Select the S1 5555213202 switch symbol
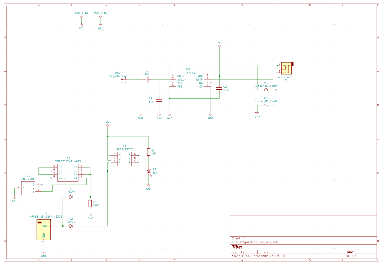 pos(124,159)
